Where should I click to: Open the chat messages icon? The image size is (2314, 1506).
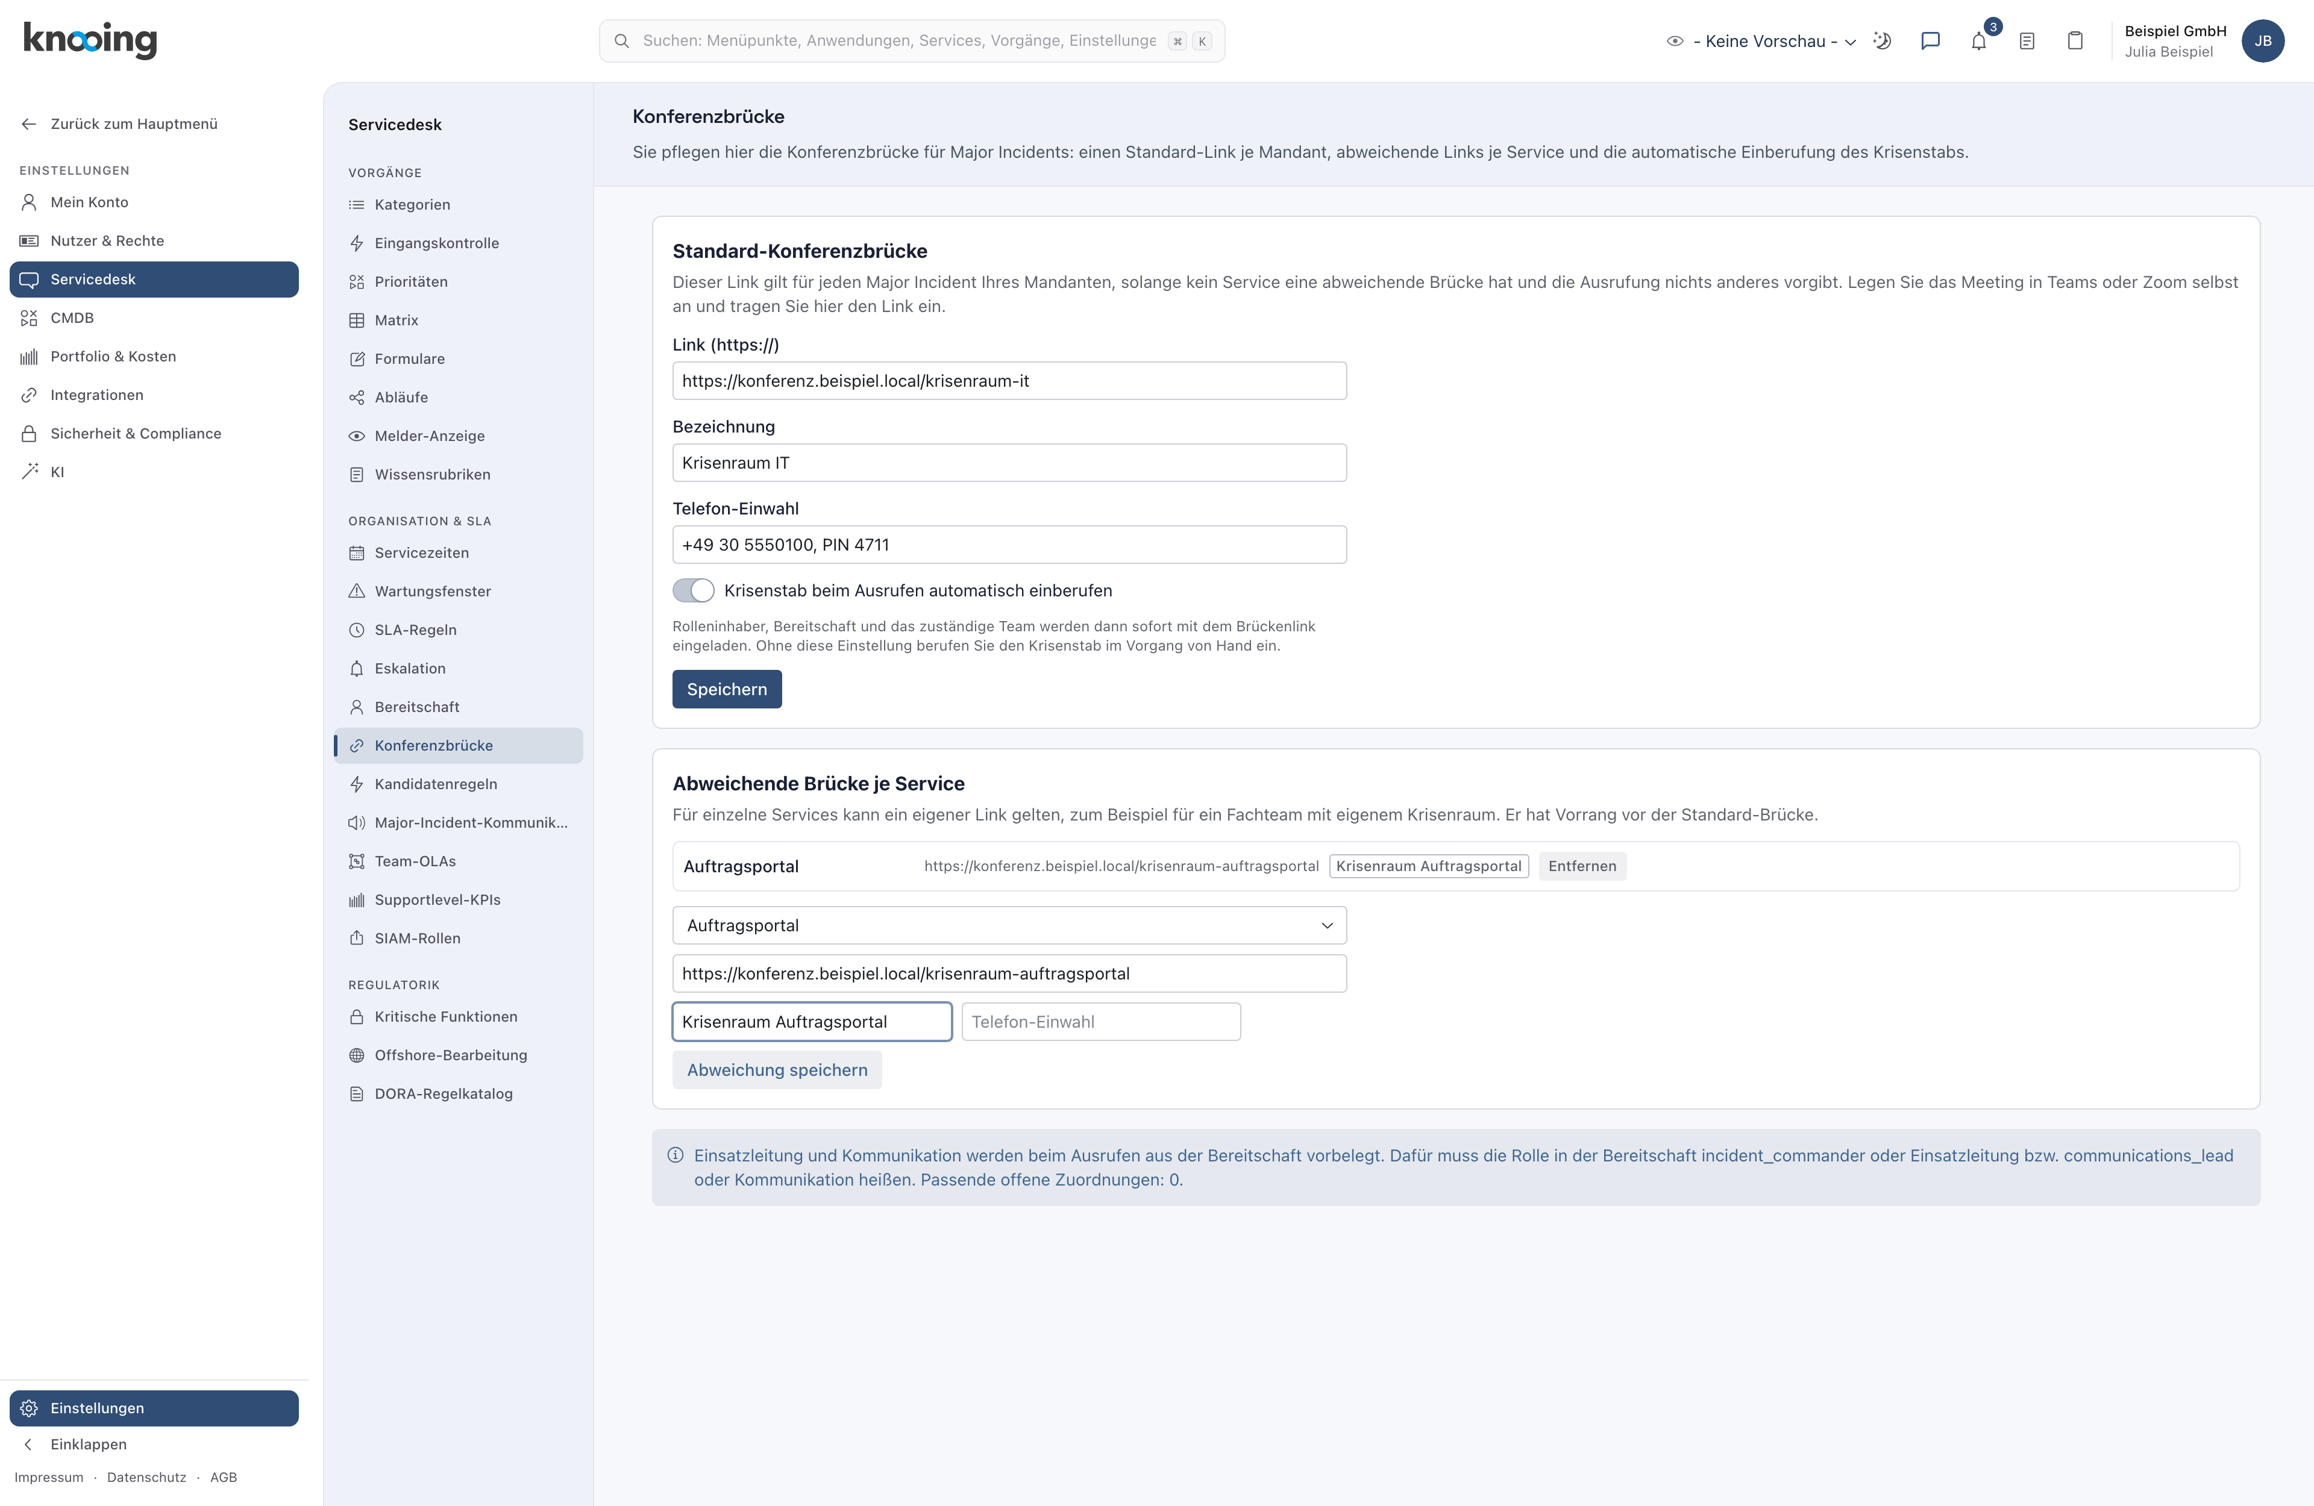[1931, 41]
